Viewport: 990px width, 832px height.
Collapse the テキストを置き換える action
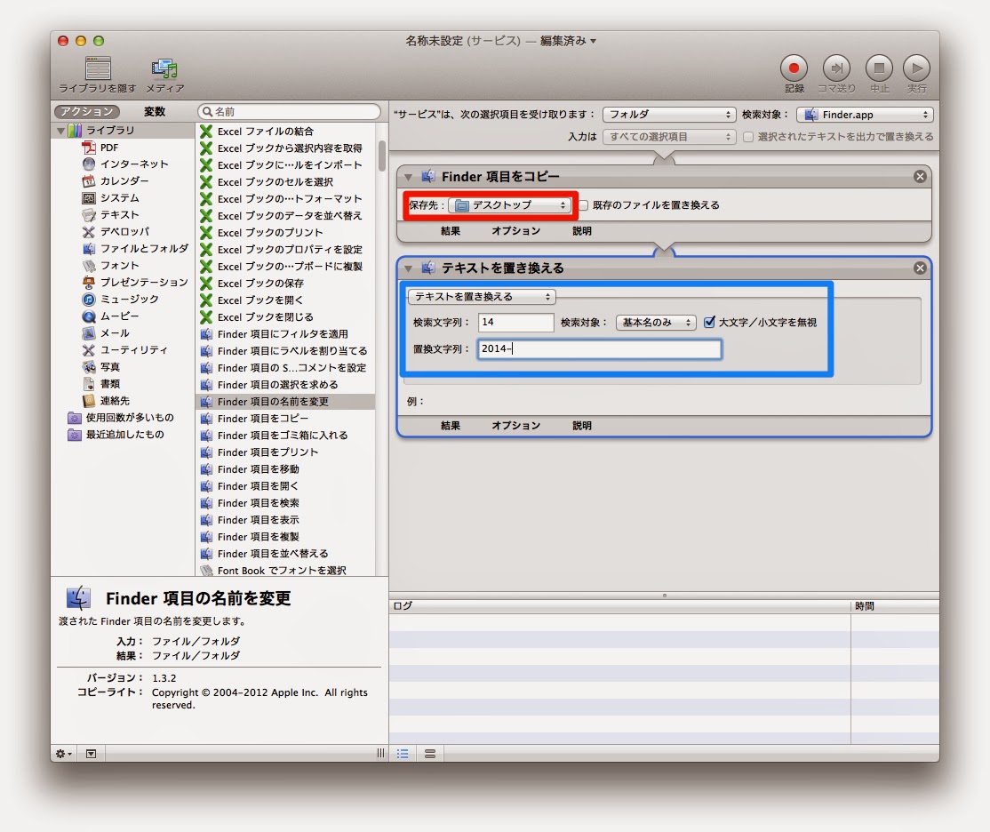pyautogui.click(x=409, y=268)
